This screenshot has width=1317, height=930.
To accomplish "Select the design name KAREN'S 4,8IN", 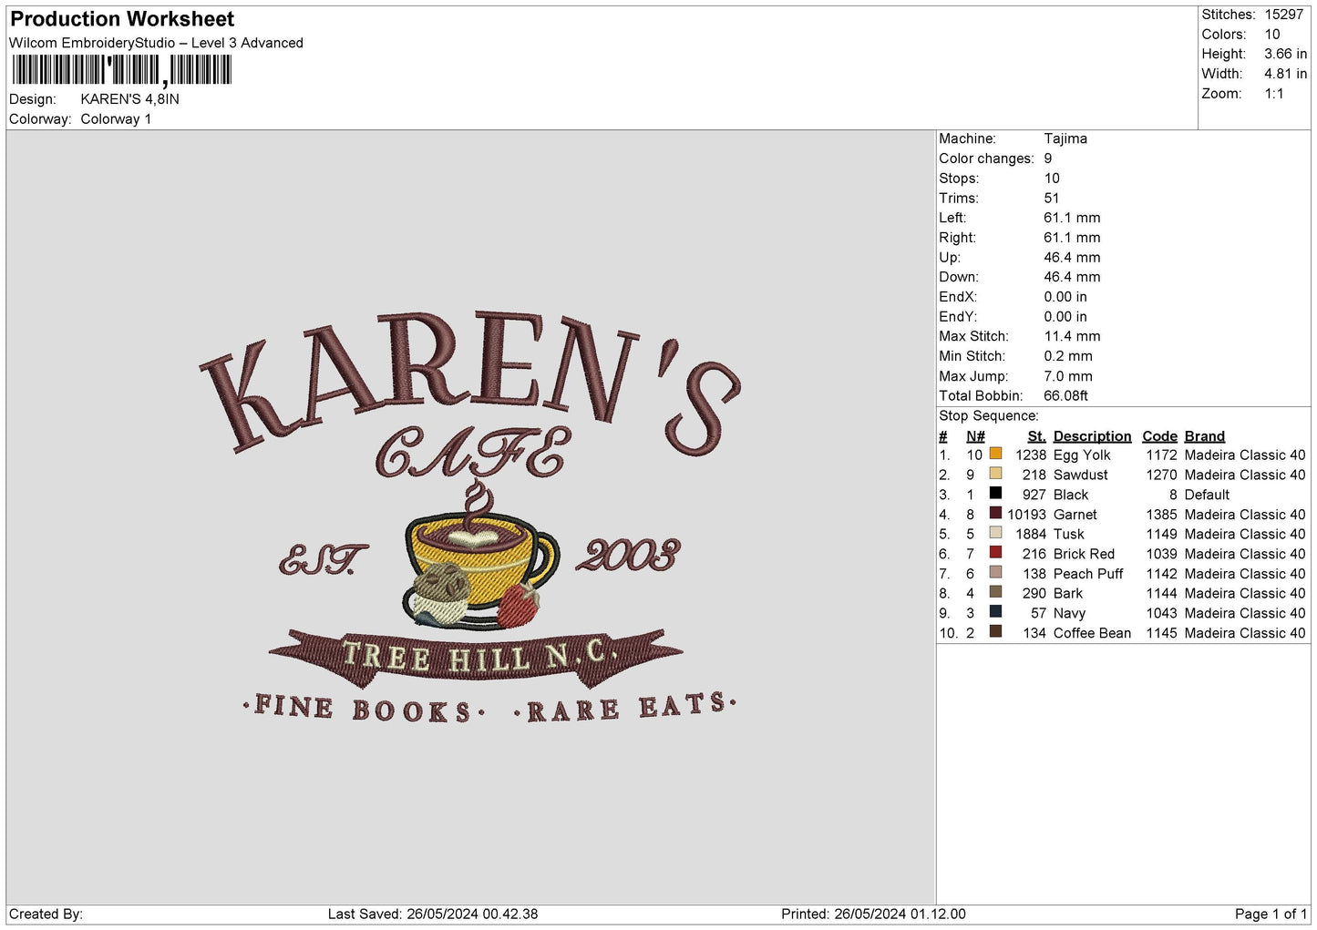I will [x=129, y=99].
